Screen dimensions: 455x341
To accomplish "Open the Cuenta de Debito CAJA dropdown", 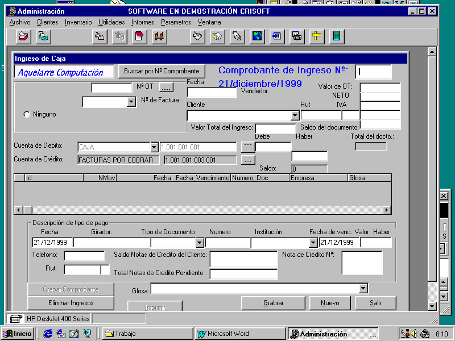I will [154, 147].
